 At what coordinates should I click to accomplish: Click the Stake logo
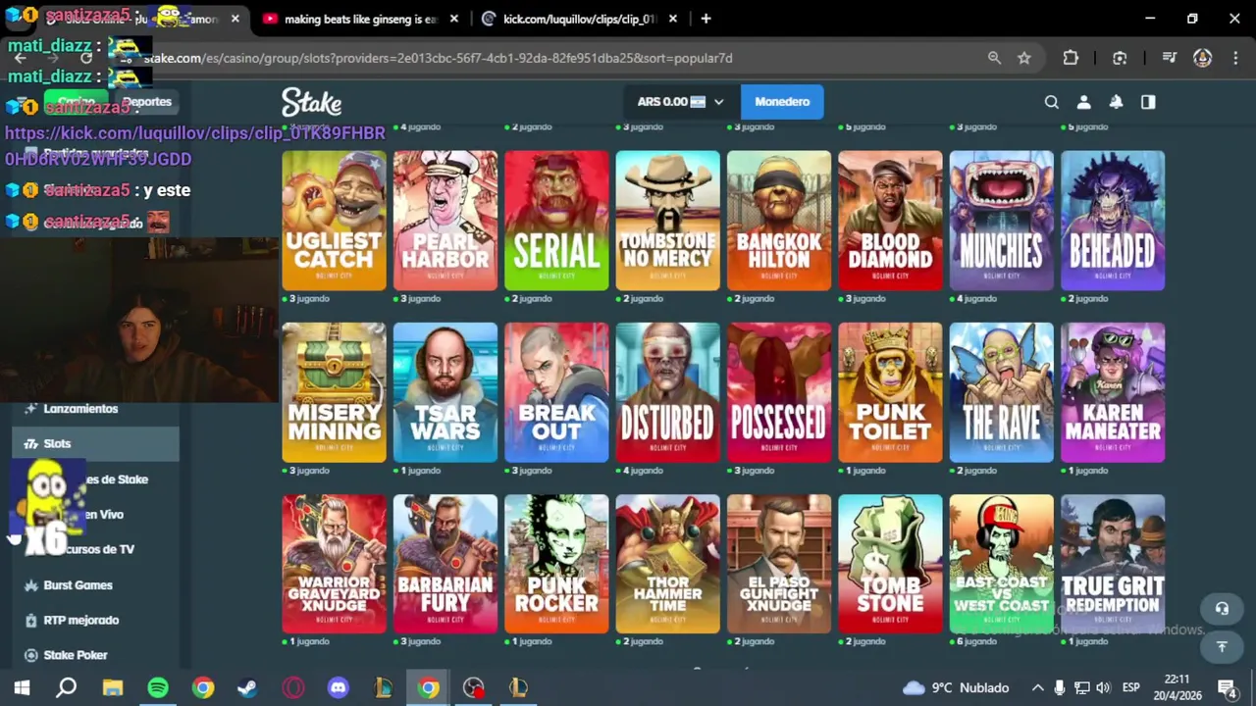pos(311,102)
